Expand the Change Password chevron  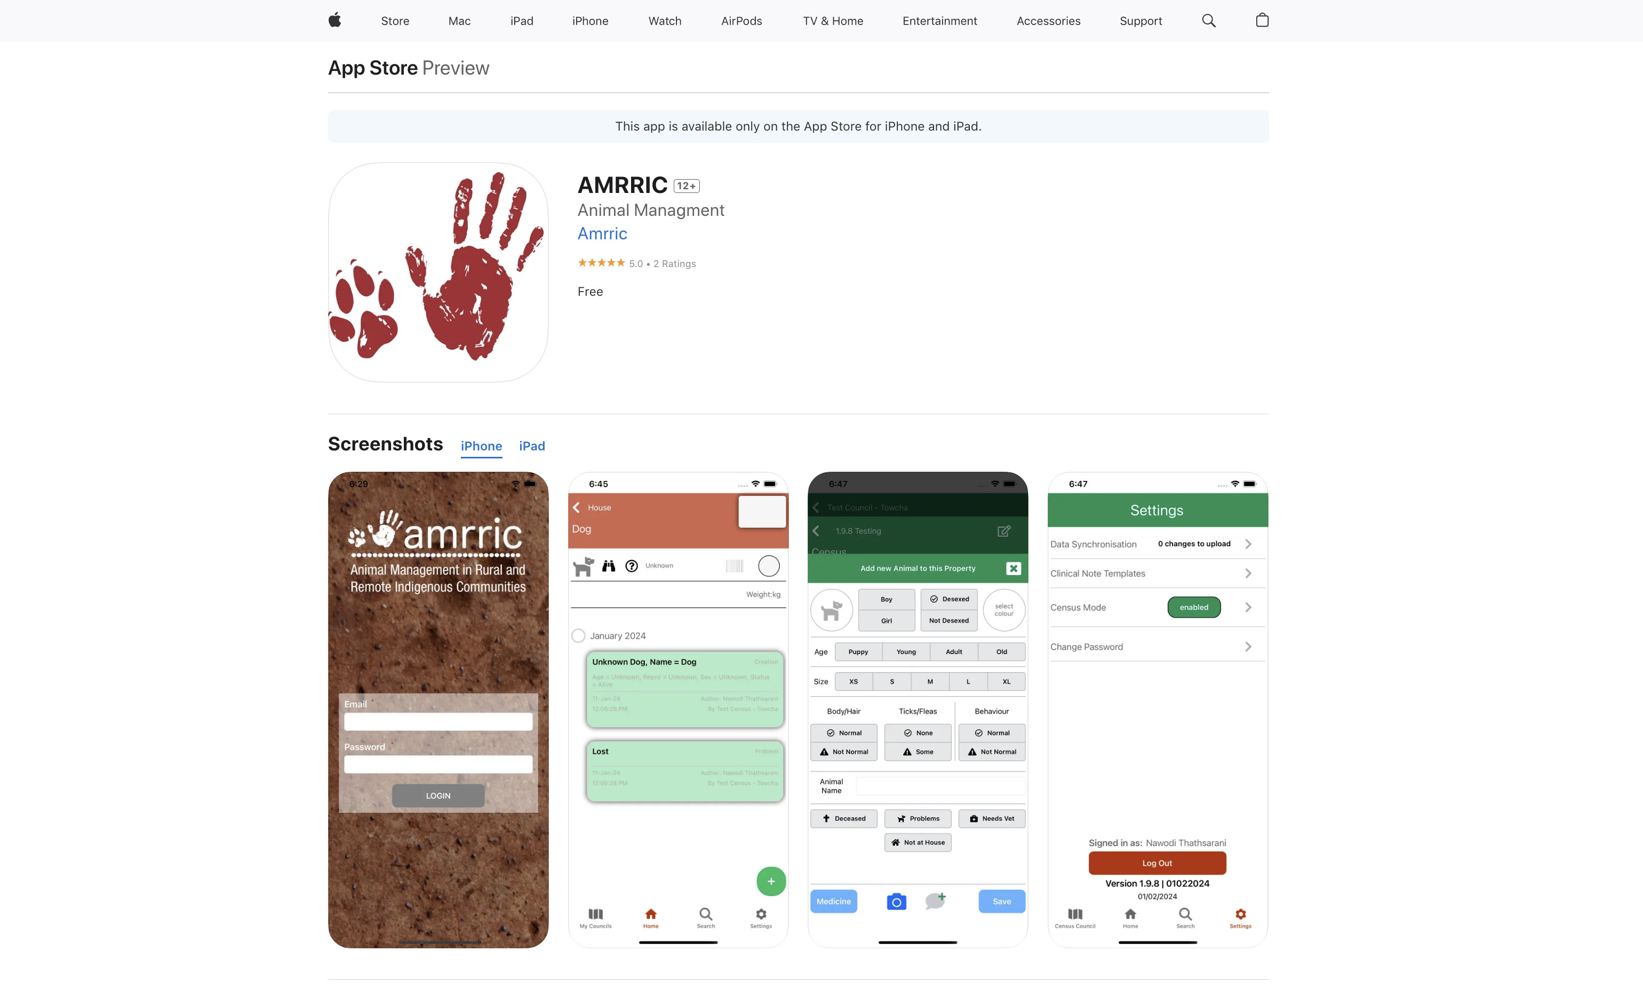[x=1248, y=647]
